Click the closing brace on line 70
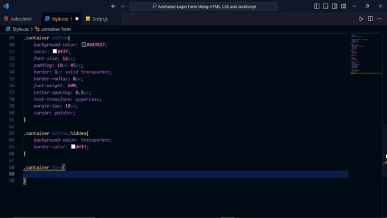This screenshot has height=218, width=387. (24, 181)
